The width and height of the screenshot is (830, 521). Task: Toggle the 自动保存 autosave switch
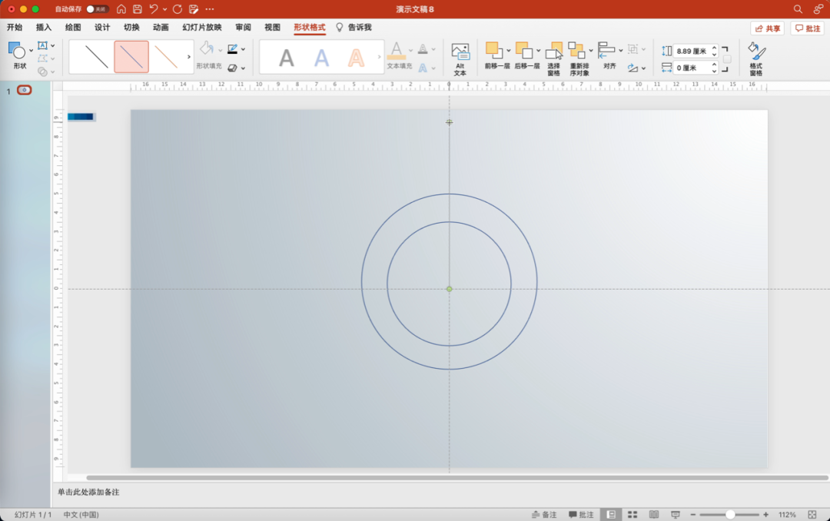(x=97, y=9)
